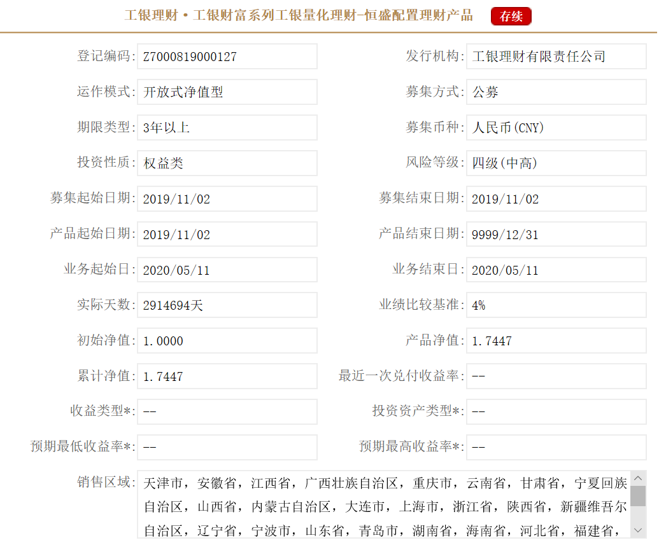The image size is (659, 545).
Task: Select the 销售区域 label
Action: 106,482
